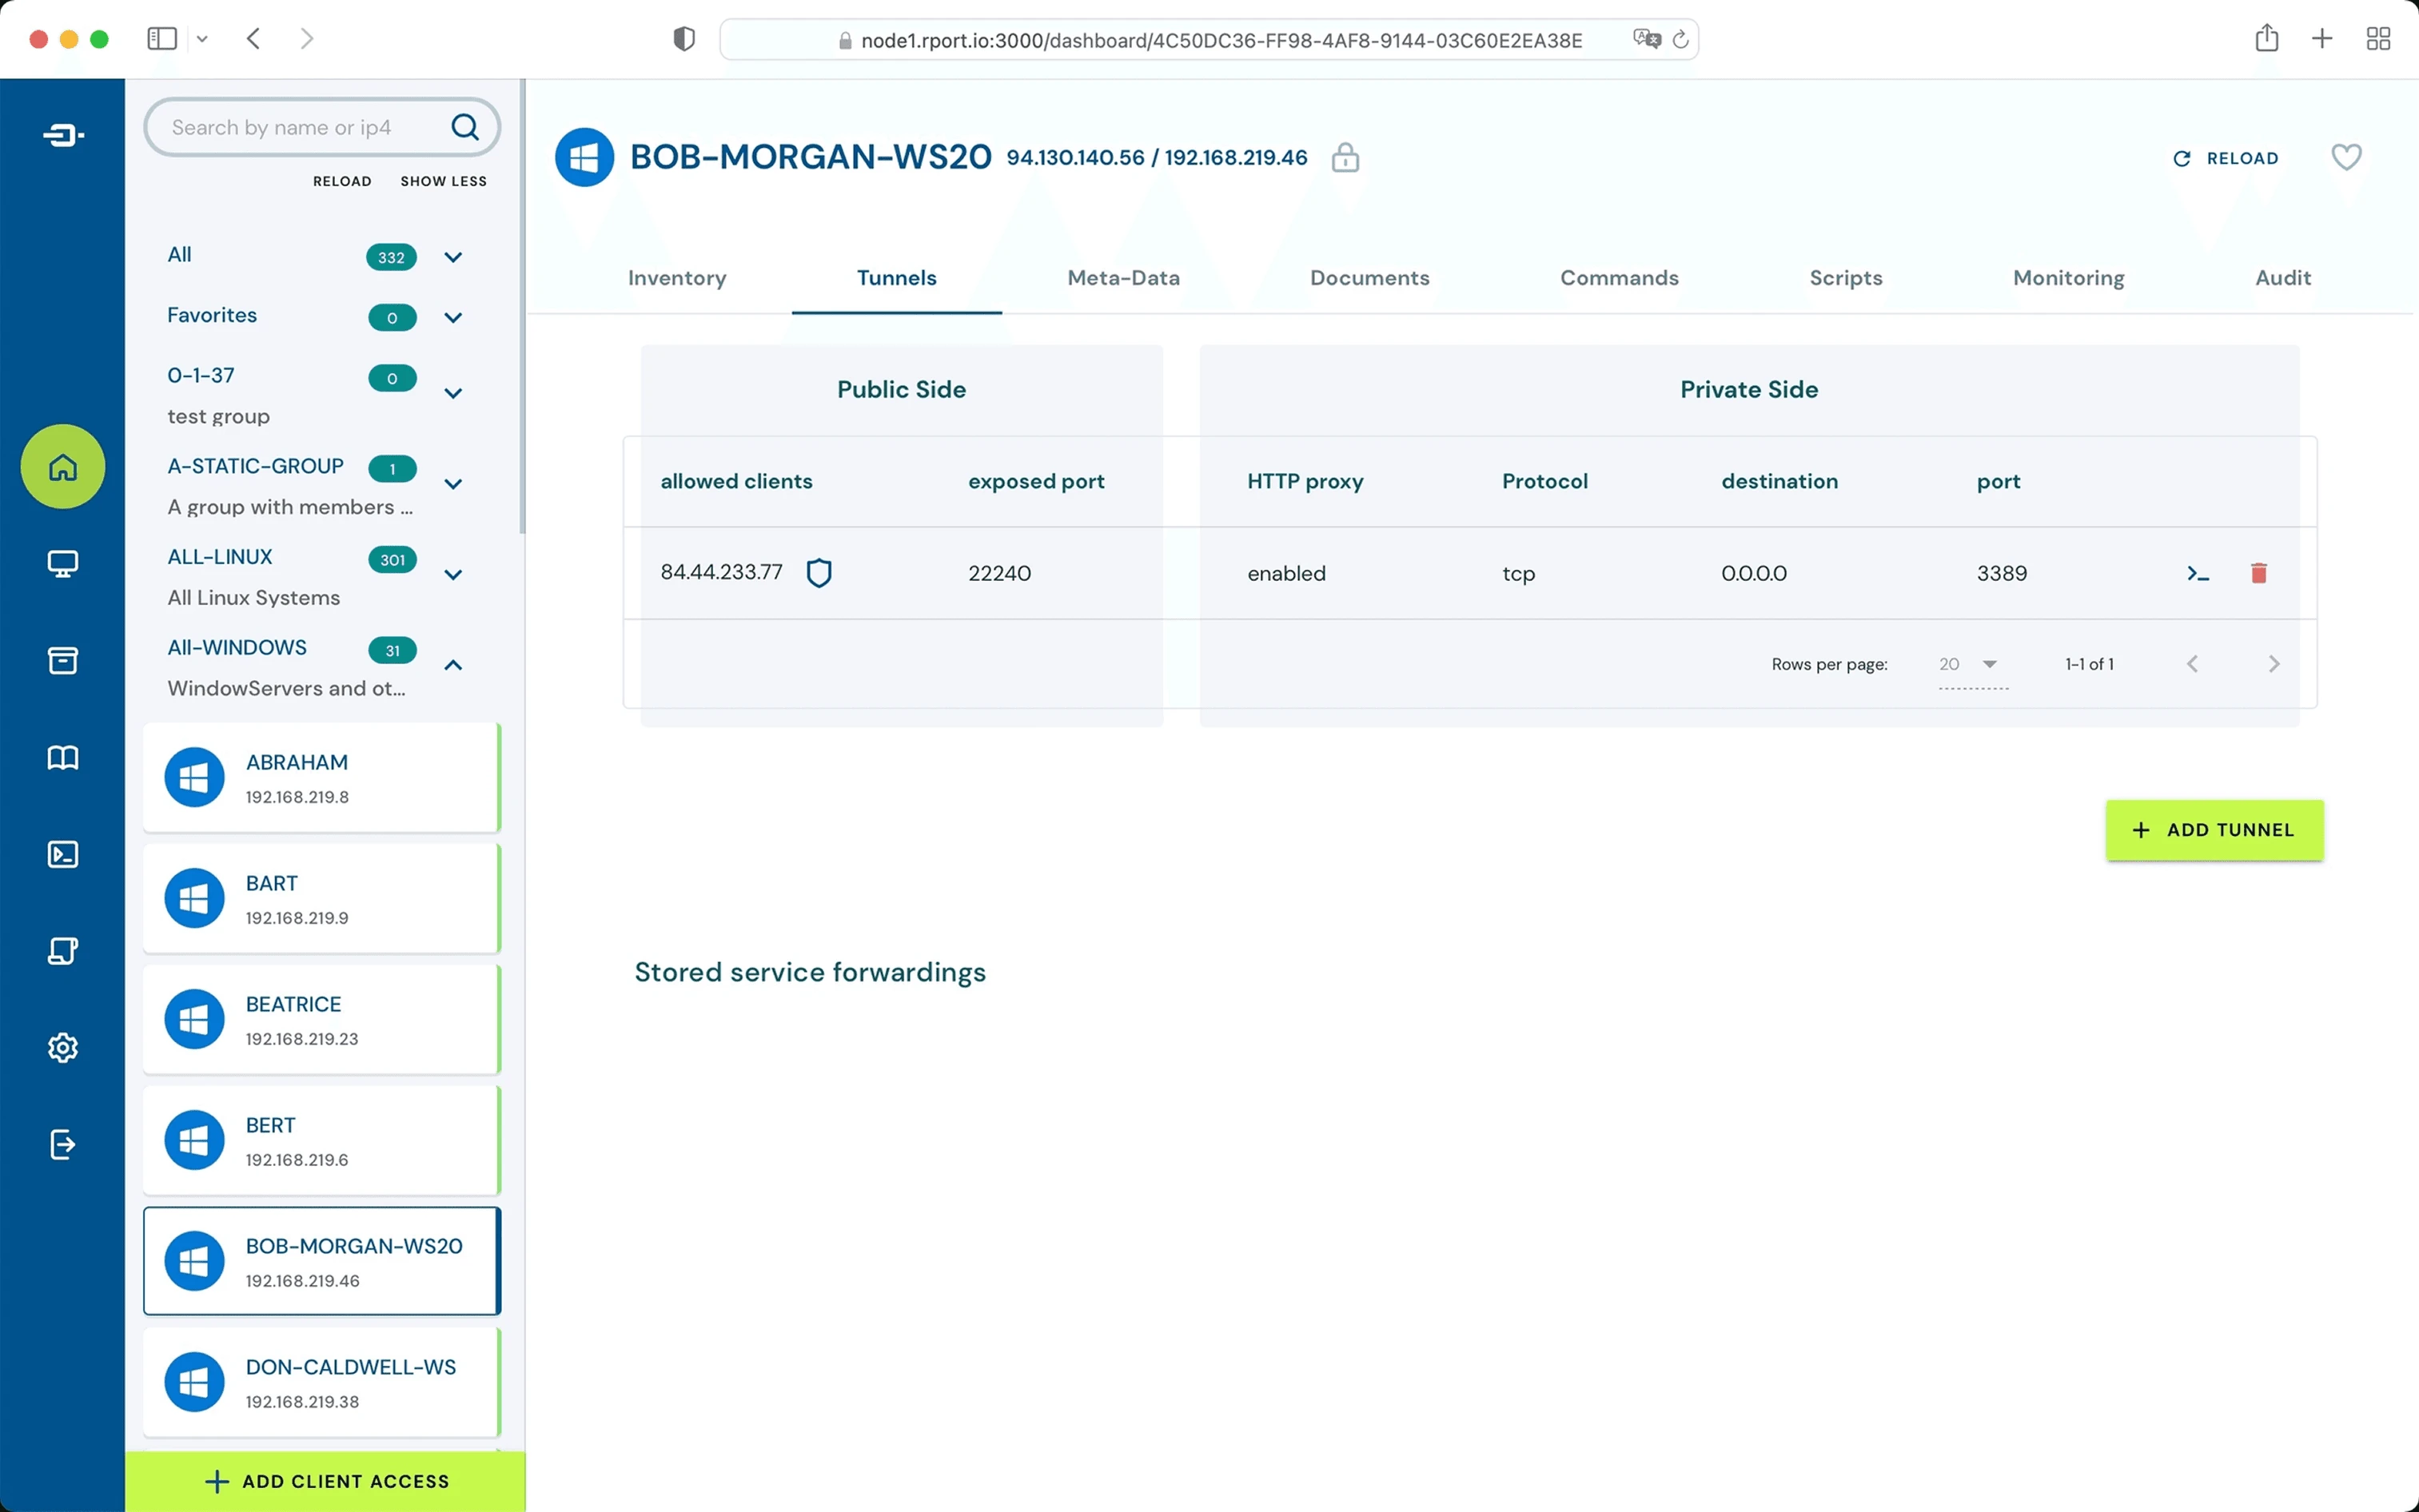Click ADD CLIENT ACCESS button
This screenshot has width=2419, height=1512.
click(x=325, y=1481)
